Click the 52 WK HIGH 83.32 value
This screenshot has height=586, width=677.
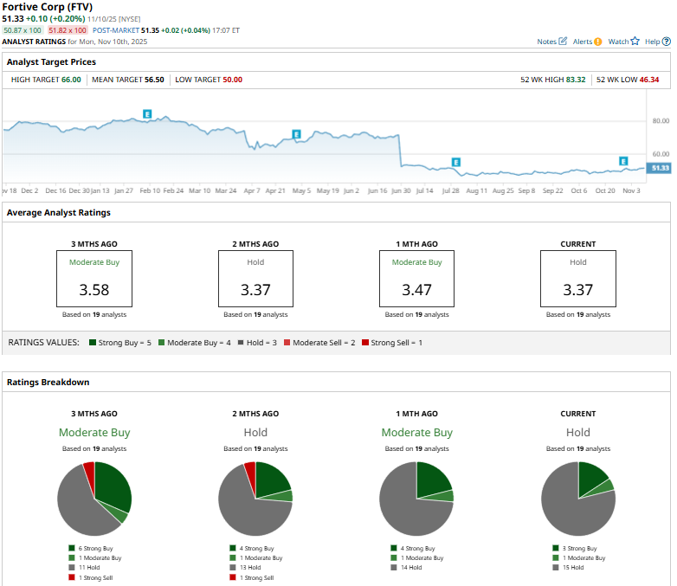(x=576, y=80)
